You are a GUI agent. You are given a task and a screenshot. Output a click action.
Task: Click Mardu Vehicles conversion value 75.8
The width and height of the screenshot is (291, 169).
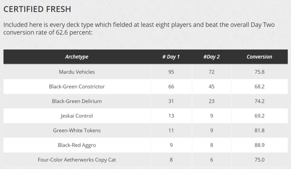(259, 72)
